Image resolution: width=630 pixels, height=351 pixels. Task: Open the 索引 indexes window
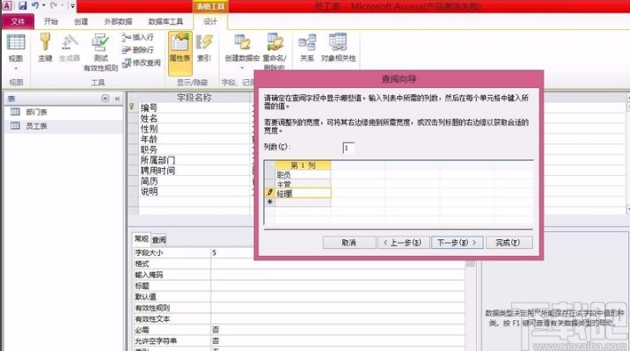(x=204, y=48)
